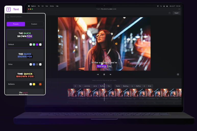Click the Export button

(176, 13)
